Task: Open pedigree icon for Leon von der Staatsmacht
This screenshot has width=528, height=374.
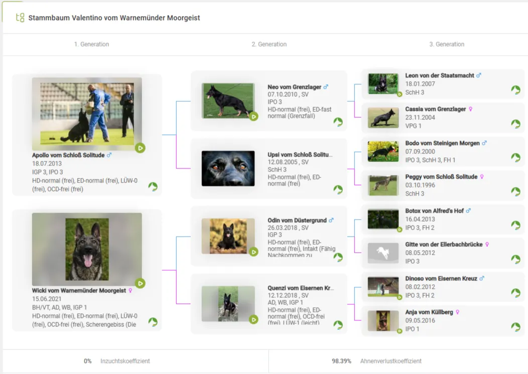Action: tap(515, 90)
